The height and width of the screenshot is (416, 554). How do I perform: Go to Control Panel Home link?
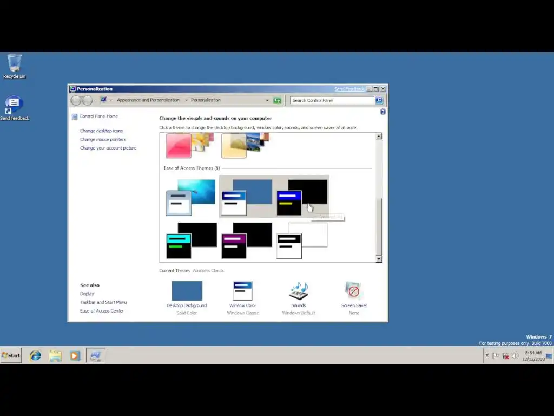point(98,116)
